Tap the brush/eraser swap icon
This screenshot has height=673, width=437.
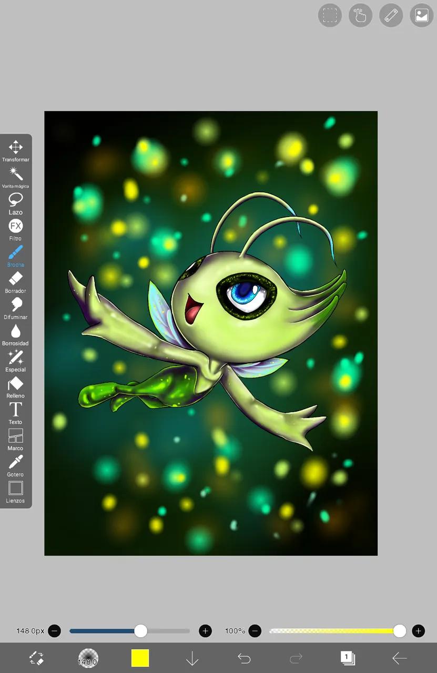point(36,658)
